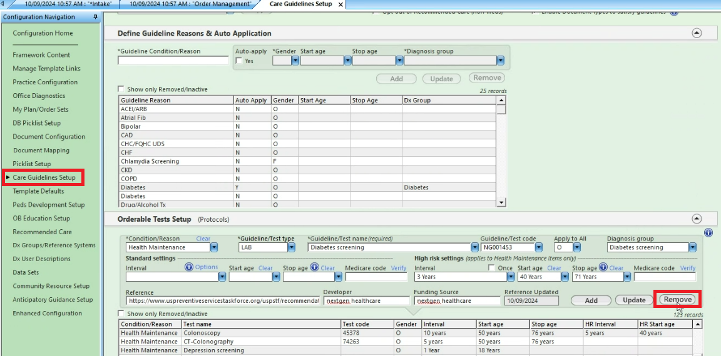721x356 pixels.
Task: Click Remove button in Orderable Tests Setup
Action: click(x=678, y=299)
